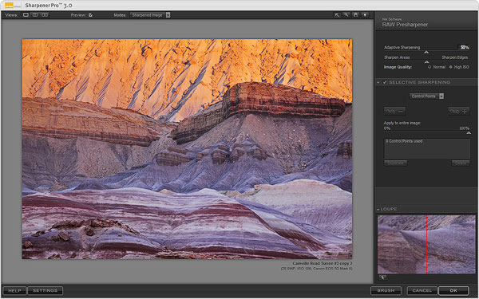The height and width of the screenshot is (299, 479).
Task: Open the Modes dropdown (Sharpened Image)
Action: click(x=150, y=15)
